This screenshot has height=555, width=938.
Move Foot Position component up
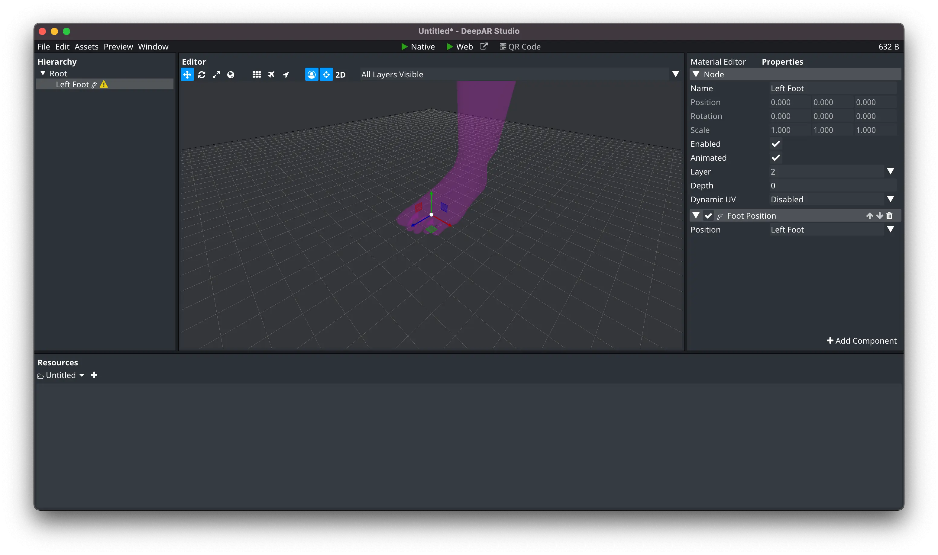coord(869,216)
